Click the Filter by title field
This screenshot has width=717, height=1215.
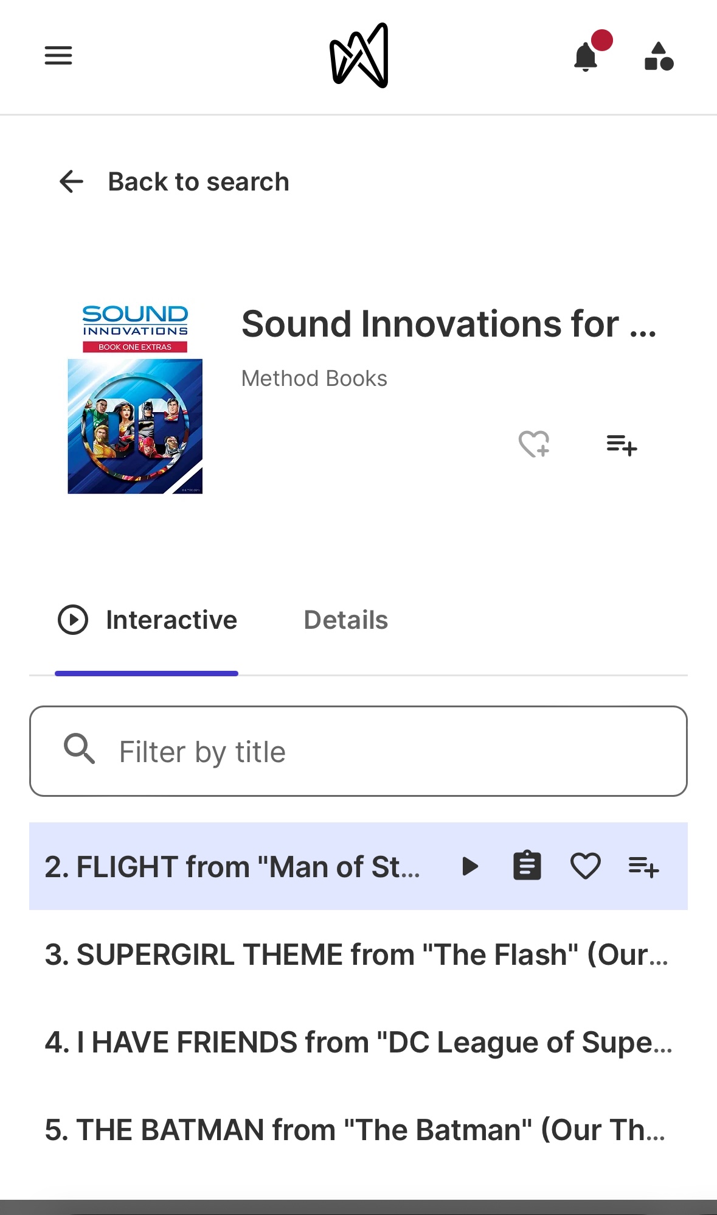click(358, 751)
